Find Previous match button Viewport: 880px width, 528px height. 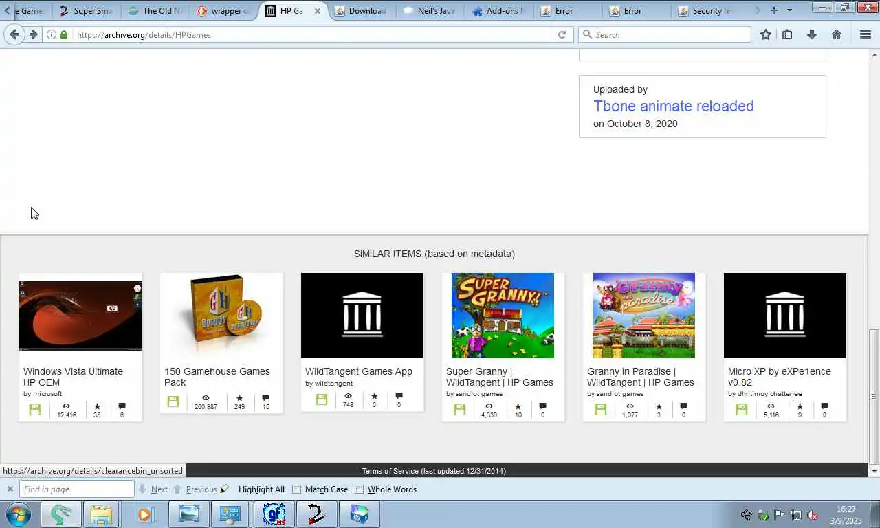tap(195, 489)
